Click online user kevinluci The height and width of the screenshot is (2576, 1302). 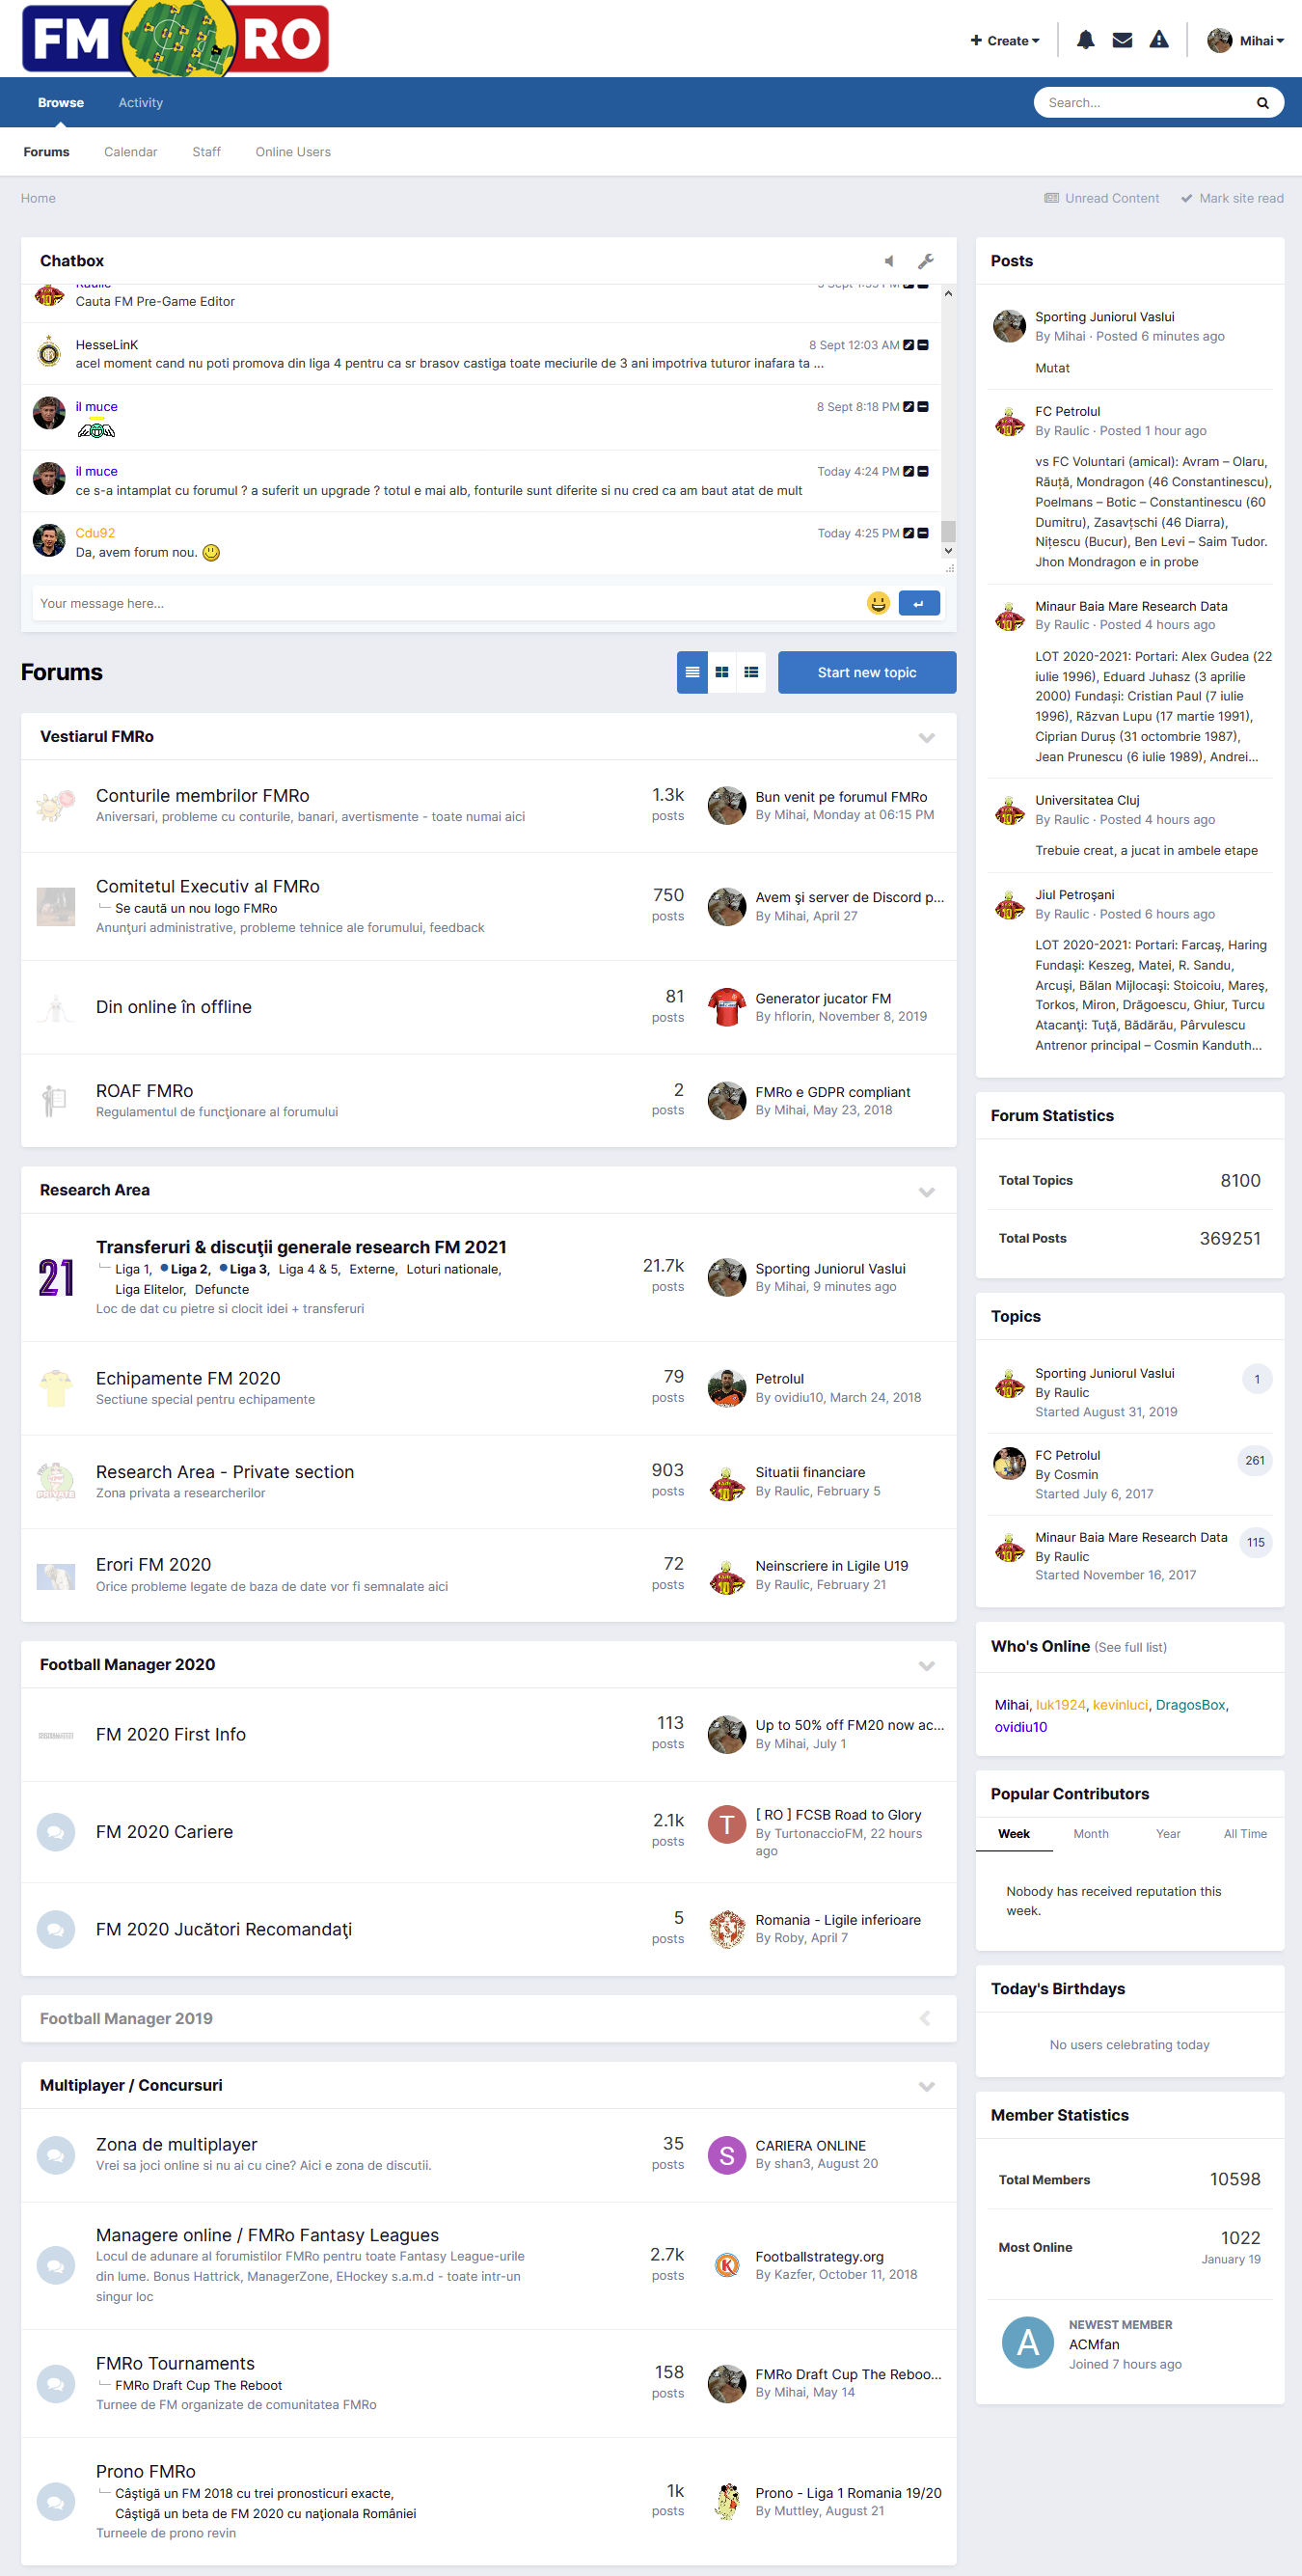pos(1120,1705)
